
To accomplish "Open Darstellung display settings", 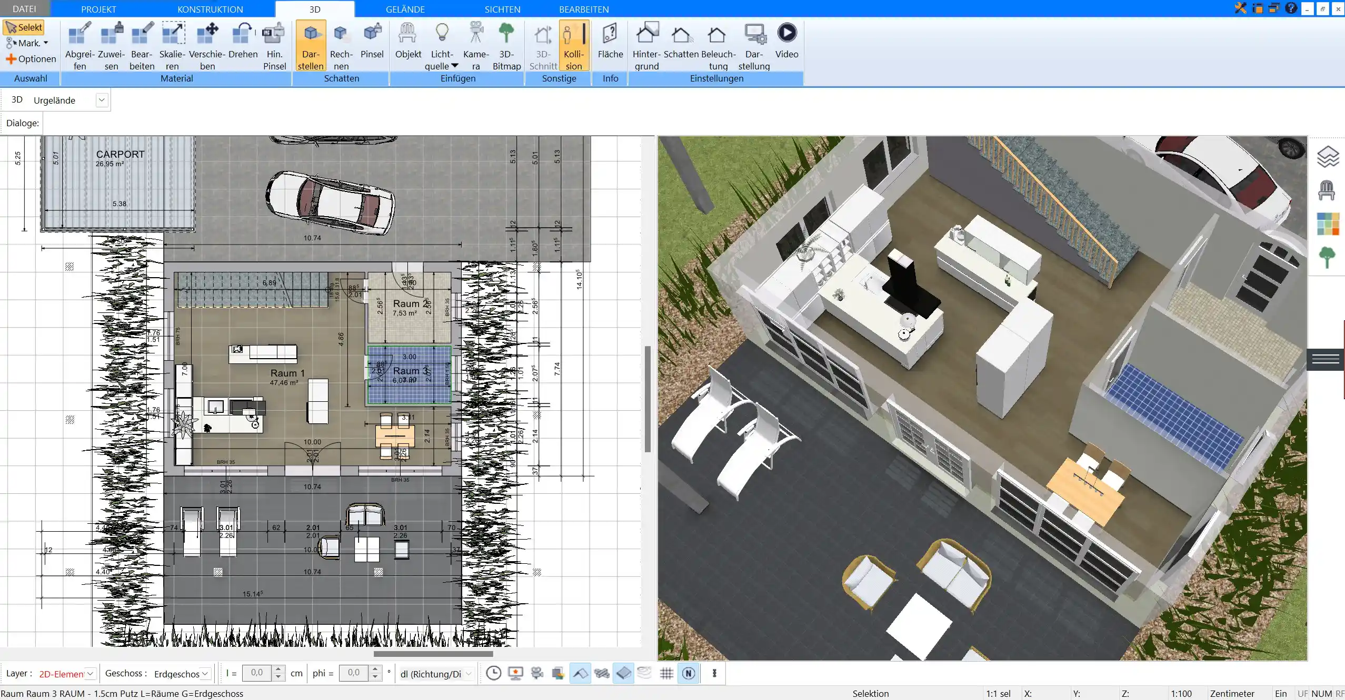I will click(754, 46).
